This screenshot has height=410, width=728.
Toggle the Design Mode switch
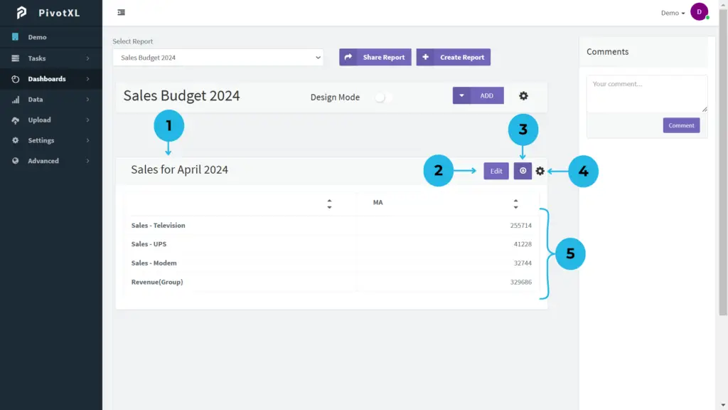(x=383, y=97)
